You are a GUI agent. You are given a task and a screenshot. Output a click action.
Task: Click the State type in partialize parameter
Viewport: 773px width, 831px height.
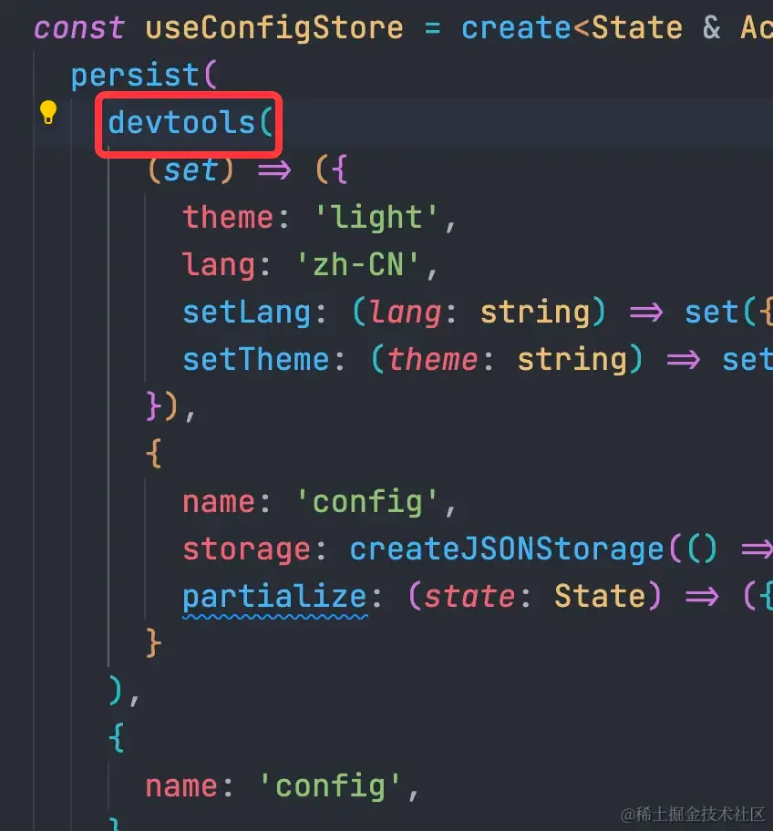click(600, 596)
